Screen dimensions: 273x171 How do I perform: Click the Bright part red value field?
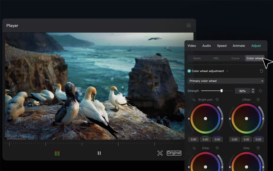(194, 139)
